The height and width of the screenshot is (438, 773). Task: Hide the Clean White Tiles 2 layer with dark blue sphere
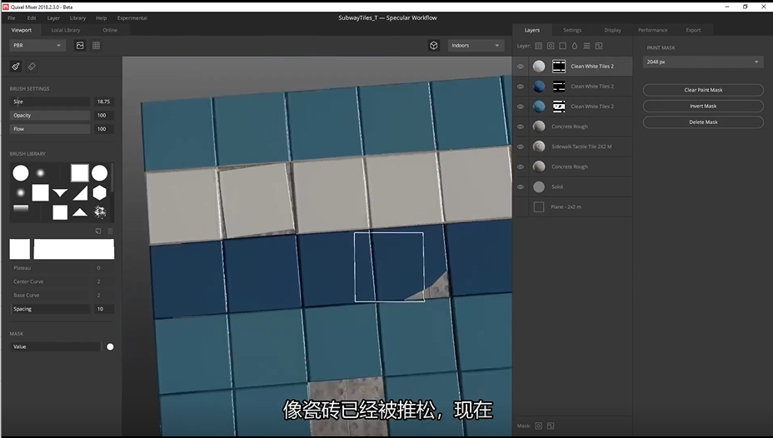click(x=520, y=87)
